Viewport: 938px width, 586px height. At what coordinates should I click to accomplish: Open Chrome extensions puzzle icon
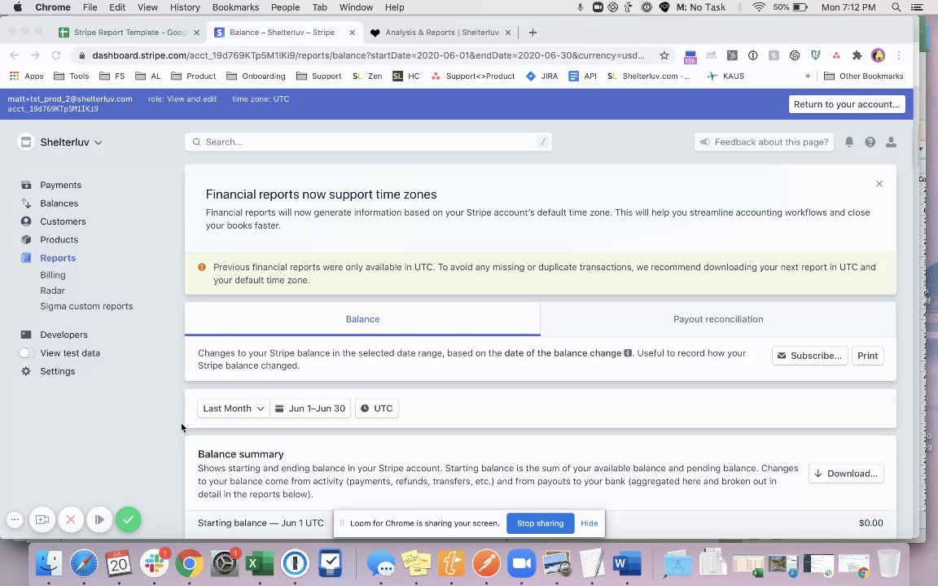click(x=857, y=55)
